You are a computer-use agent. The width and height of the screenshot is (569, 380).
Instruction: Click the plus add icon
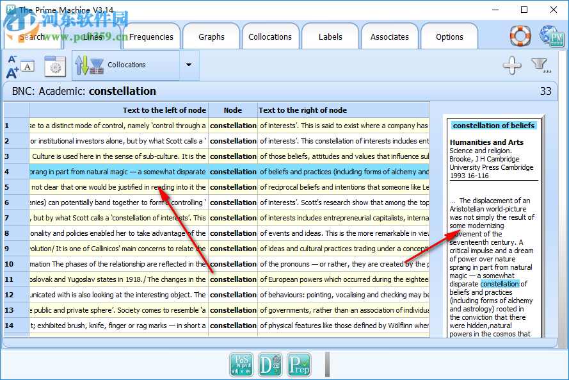(512, 66)
